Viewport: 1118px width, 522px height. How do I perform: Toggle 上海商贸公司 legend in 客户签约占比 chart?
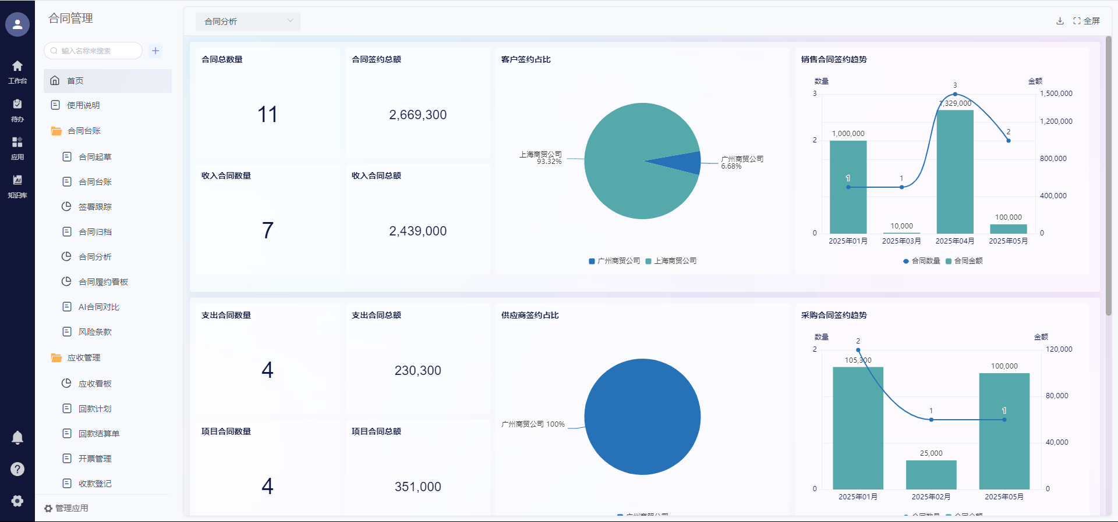point(671,261)
